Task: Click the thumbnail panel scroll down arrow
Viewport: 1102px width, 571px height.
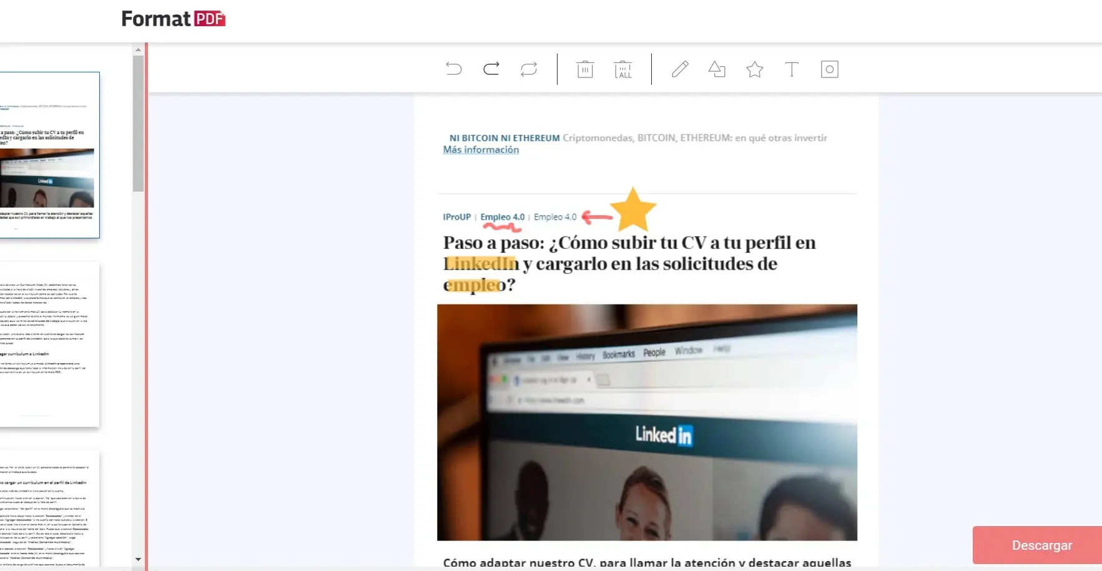Action: click(138, 559)
